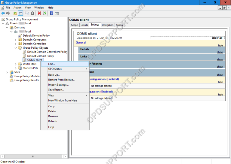Switch to the Delegation tab
This screenshot has width=231, height=164.
pos(108,25)
